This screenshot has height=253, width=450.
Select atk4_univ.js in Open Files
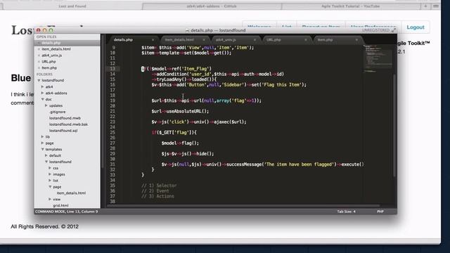coord(51,56)
